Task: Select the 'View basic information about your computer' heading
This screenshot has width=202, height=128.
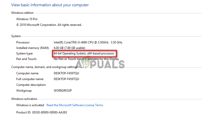Action: click(50, 5)
